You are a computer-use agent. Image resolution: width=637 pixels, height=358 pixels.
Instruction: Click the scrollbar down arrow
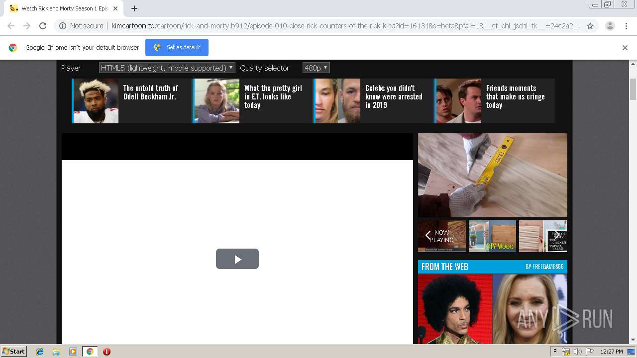tap(633, 340)
